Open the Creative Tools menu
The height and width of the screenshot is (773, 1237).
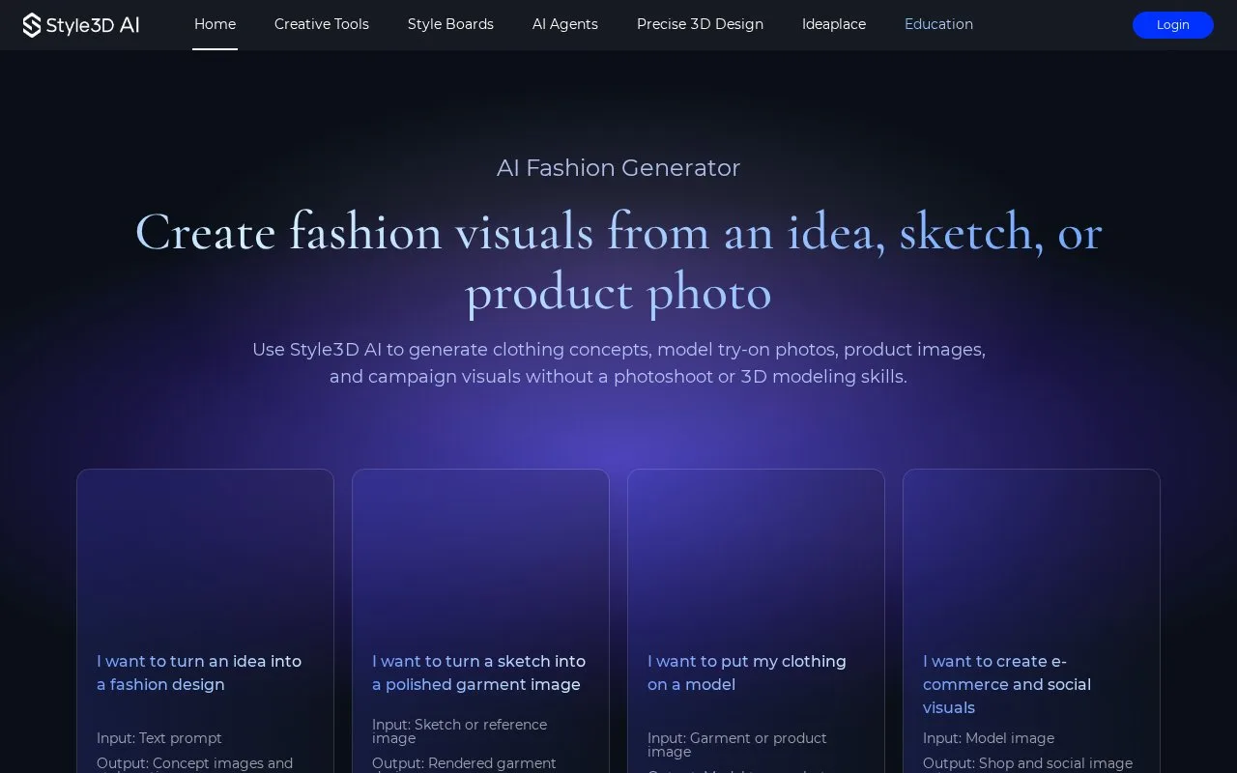point(322,24)
